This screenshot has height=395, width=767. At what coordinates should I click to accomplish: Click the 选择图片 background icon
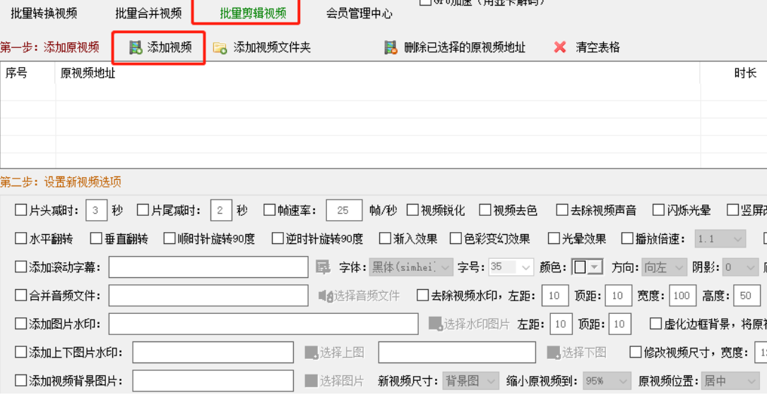click(311, 381)
